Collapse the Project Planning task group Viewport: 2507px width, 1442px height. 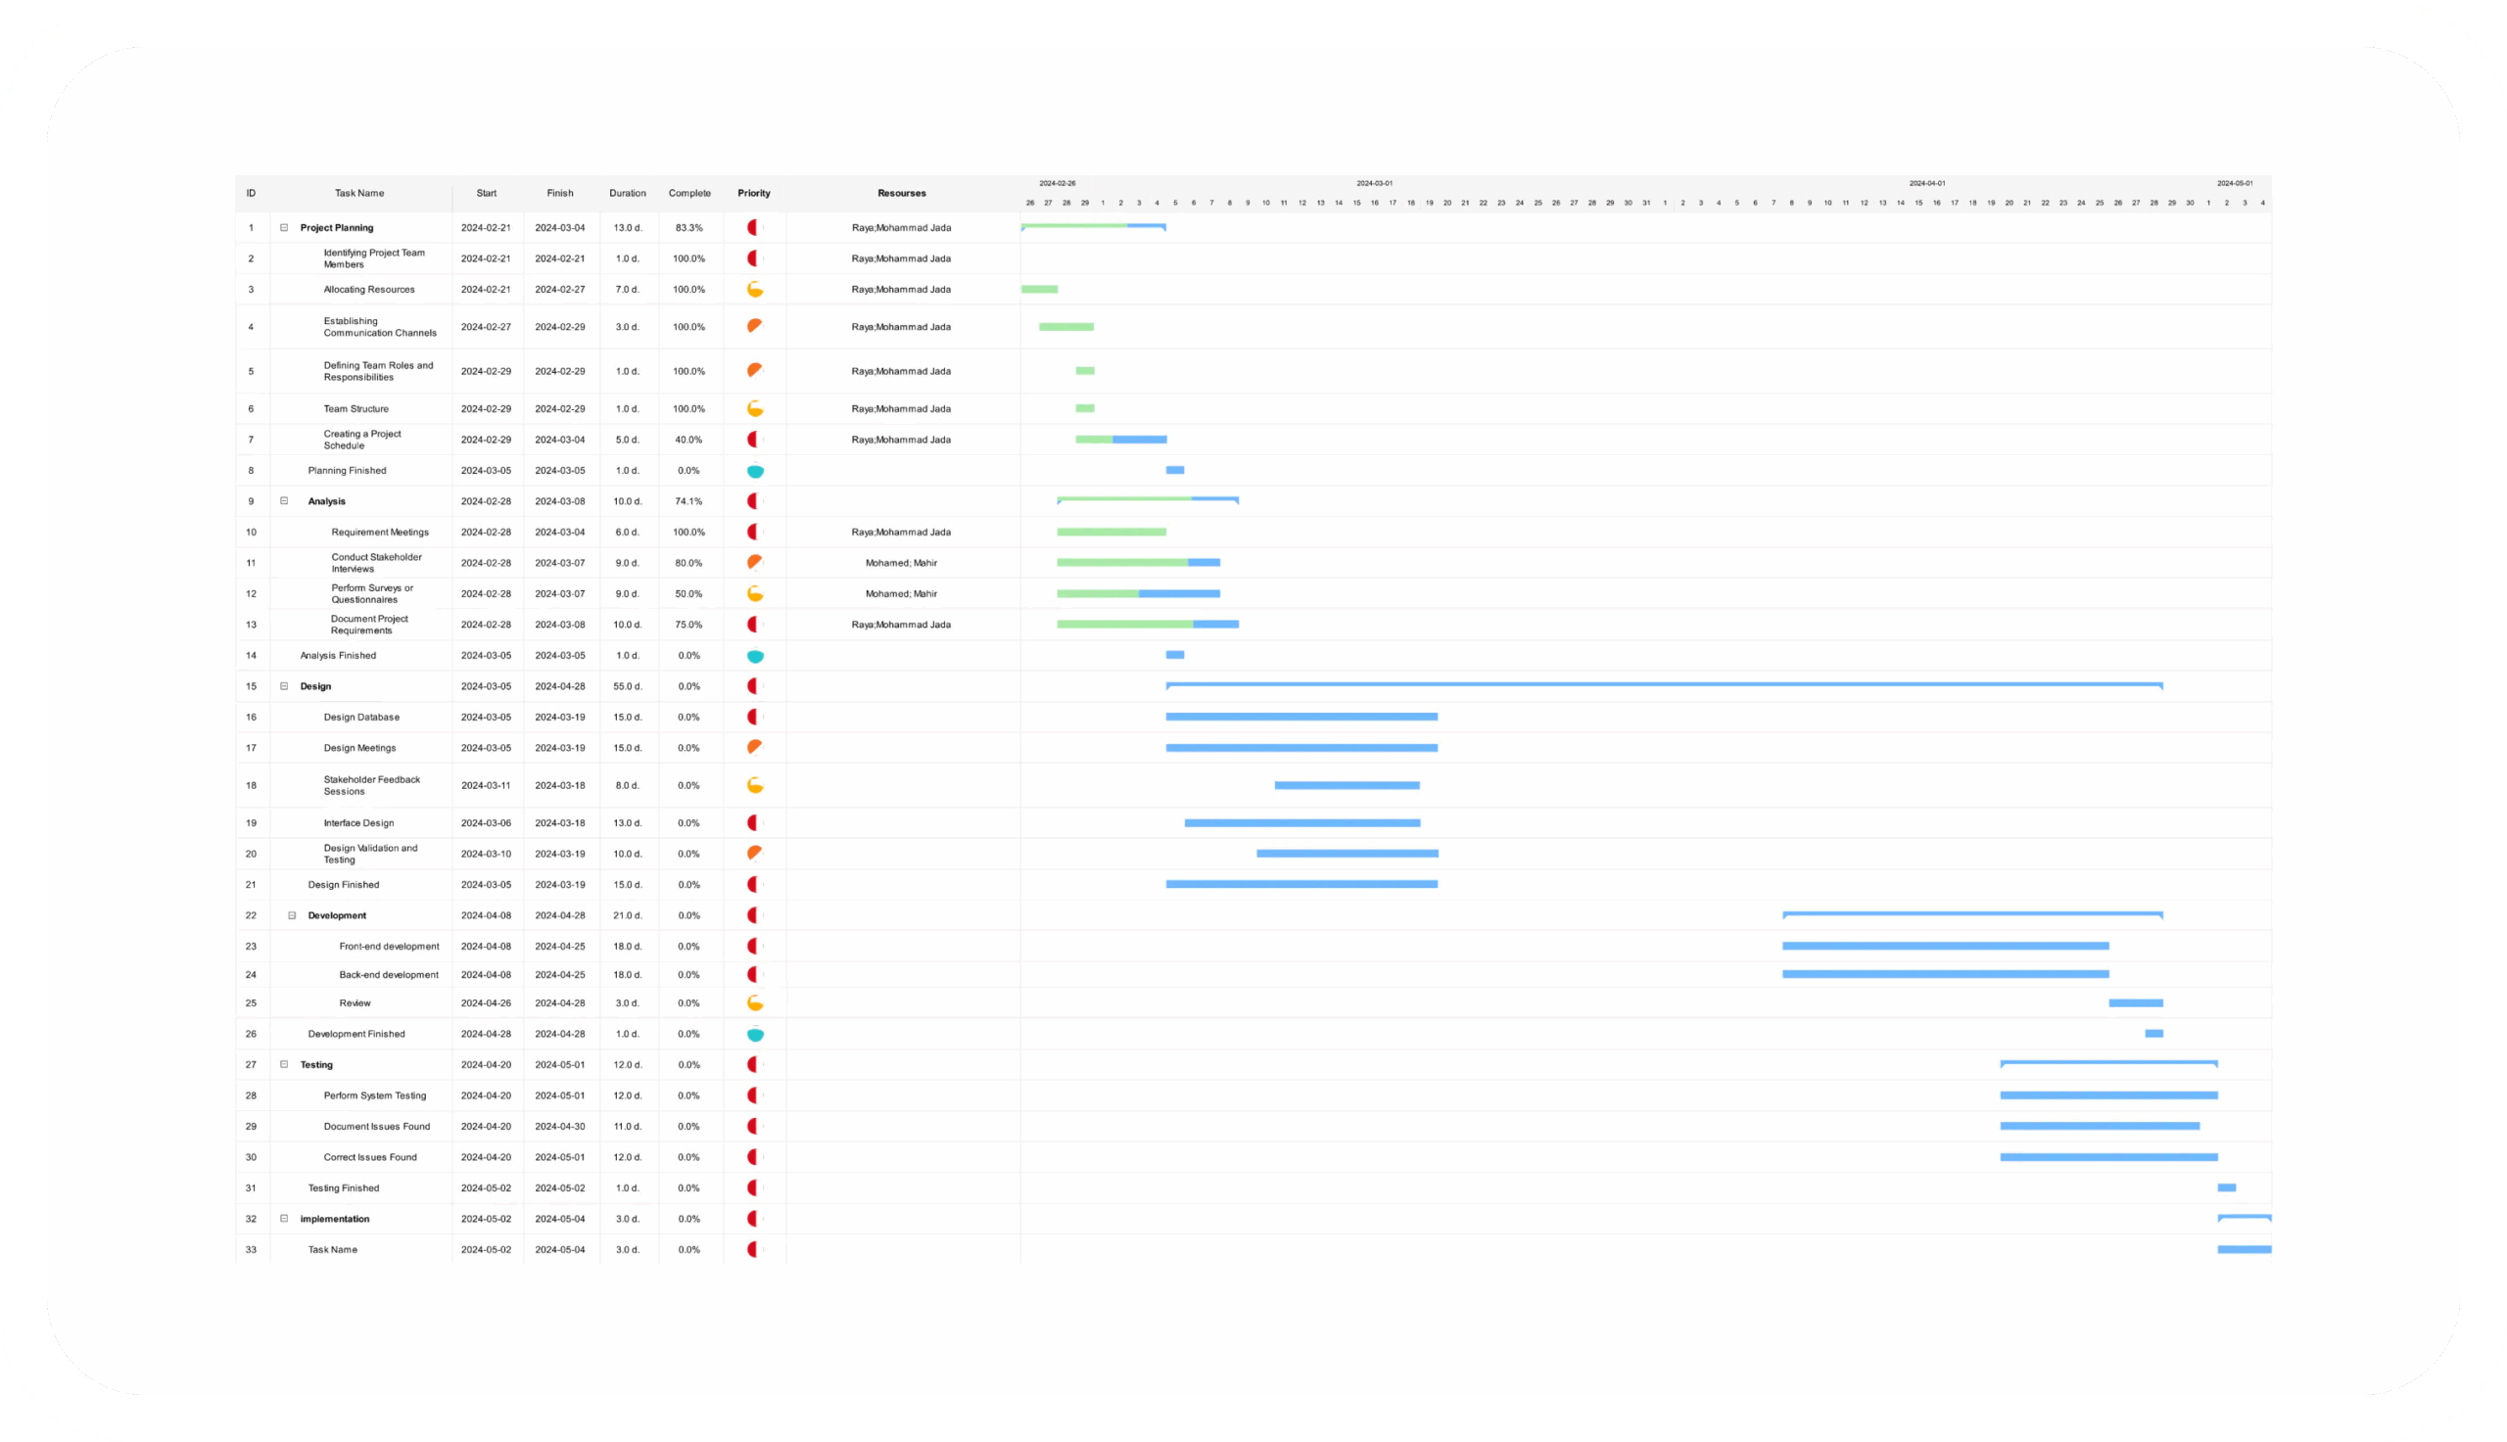pyautogui.click(x=284, y=227)
